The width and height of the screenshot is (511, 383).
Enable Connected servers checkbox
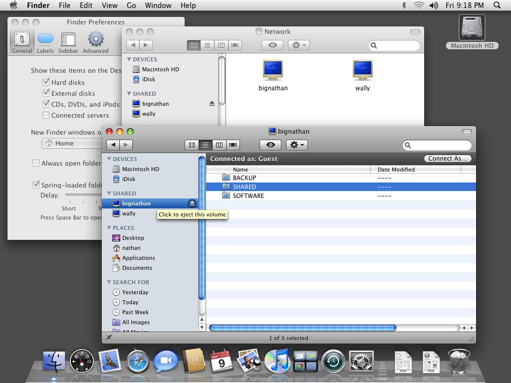click(46, 115)
